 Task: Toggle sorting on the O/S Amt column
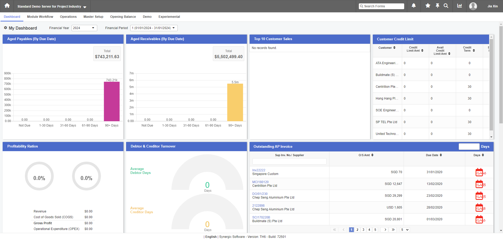[x=373, y=155]
